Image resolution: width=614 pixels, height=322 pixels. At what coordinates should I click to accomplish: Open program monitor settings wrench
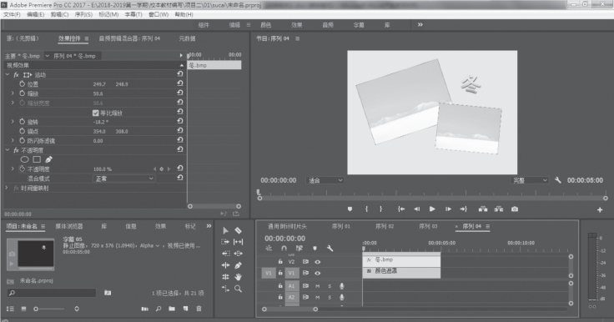(558, 180)
